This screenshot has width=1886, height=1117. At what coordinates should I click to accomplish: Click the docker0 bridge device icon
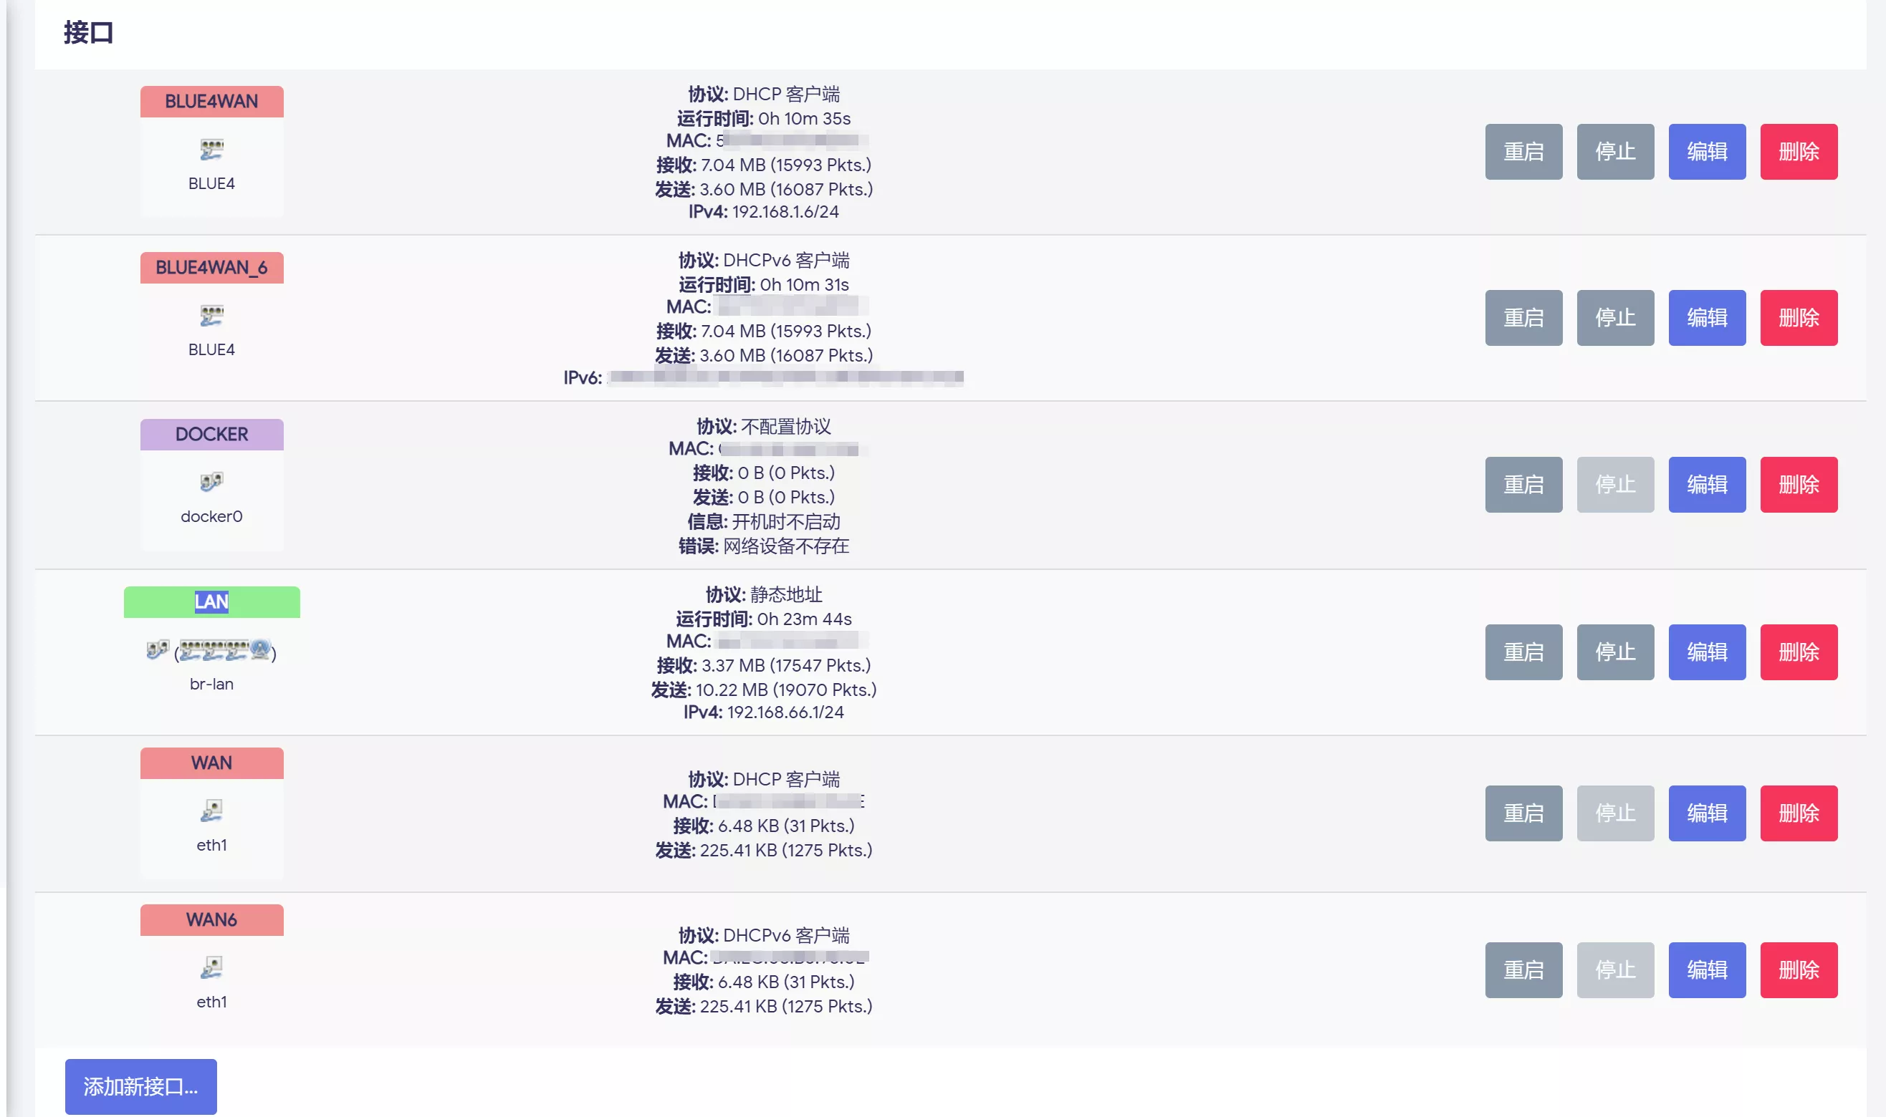coord(211,482)
